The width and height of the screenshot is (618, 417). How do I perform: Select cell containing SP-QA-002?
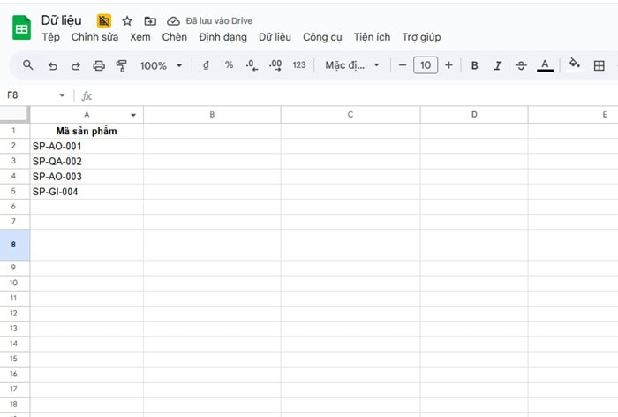[87, 161]
